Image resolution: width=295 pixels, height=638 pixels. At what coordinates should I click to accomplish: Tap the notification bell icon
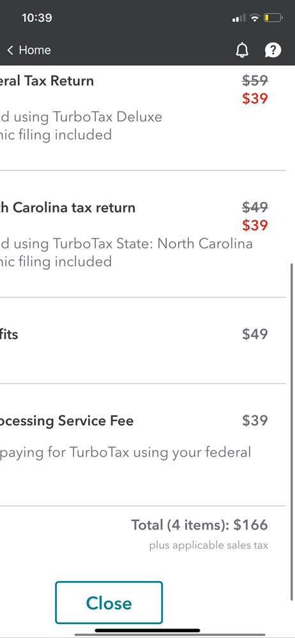click(x=242, y=50)
